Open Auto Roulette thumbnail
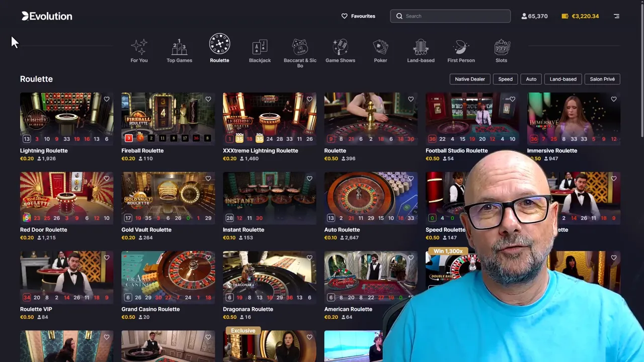 pos(371,198)
